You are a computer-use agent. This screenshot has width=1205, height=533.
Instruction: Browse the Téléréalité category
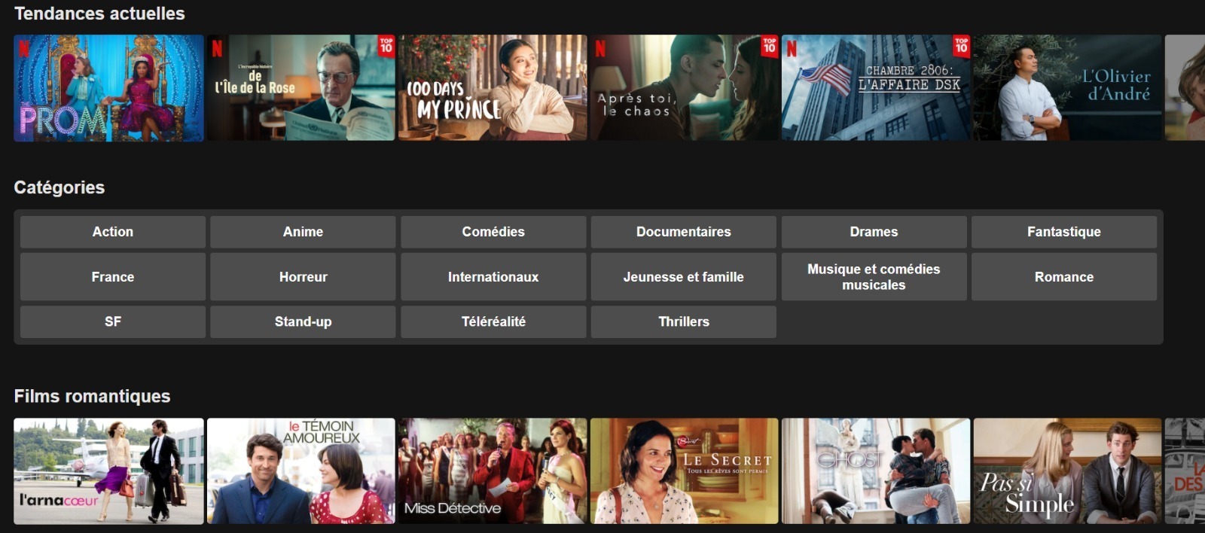click(493, 321)
